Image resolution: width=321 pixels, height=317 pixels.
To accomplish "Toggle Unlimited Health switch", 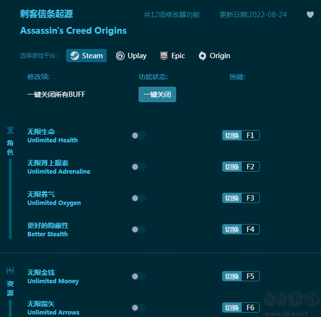I will click(138, 136).
